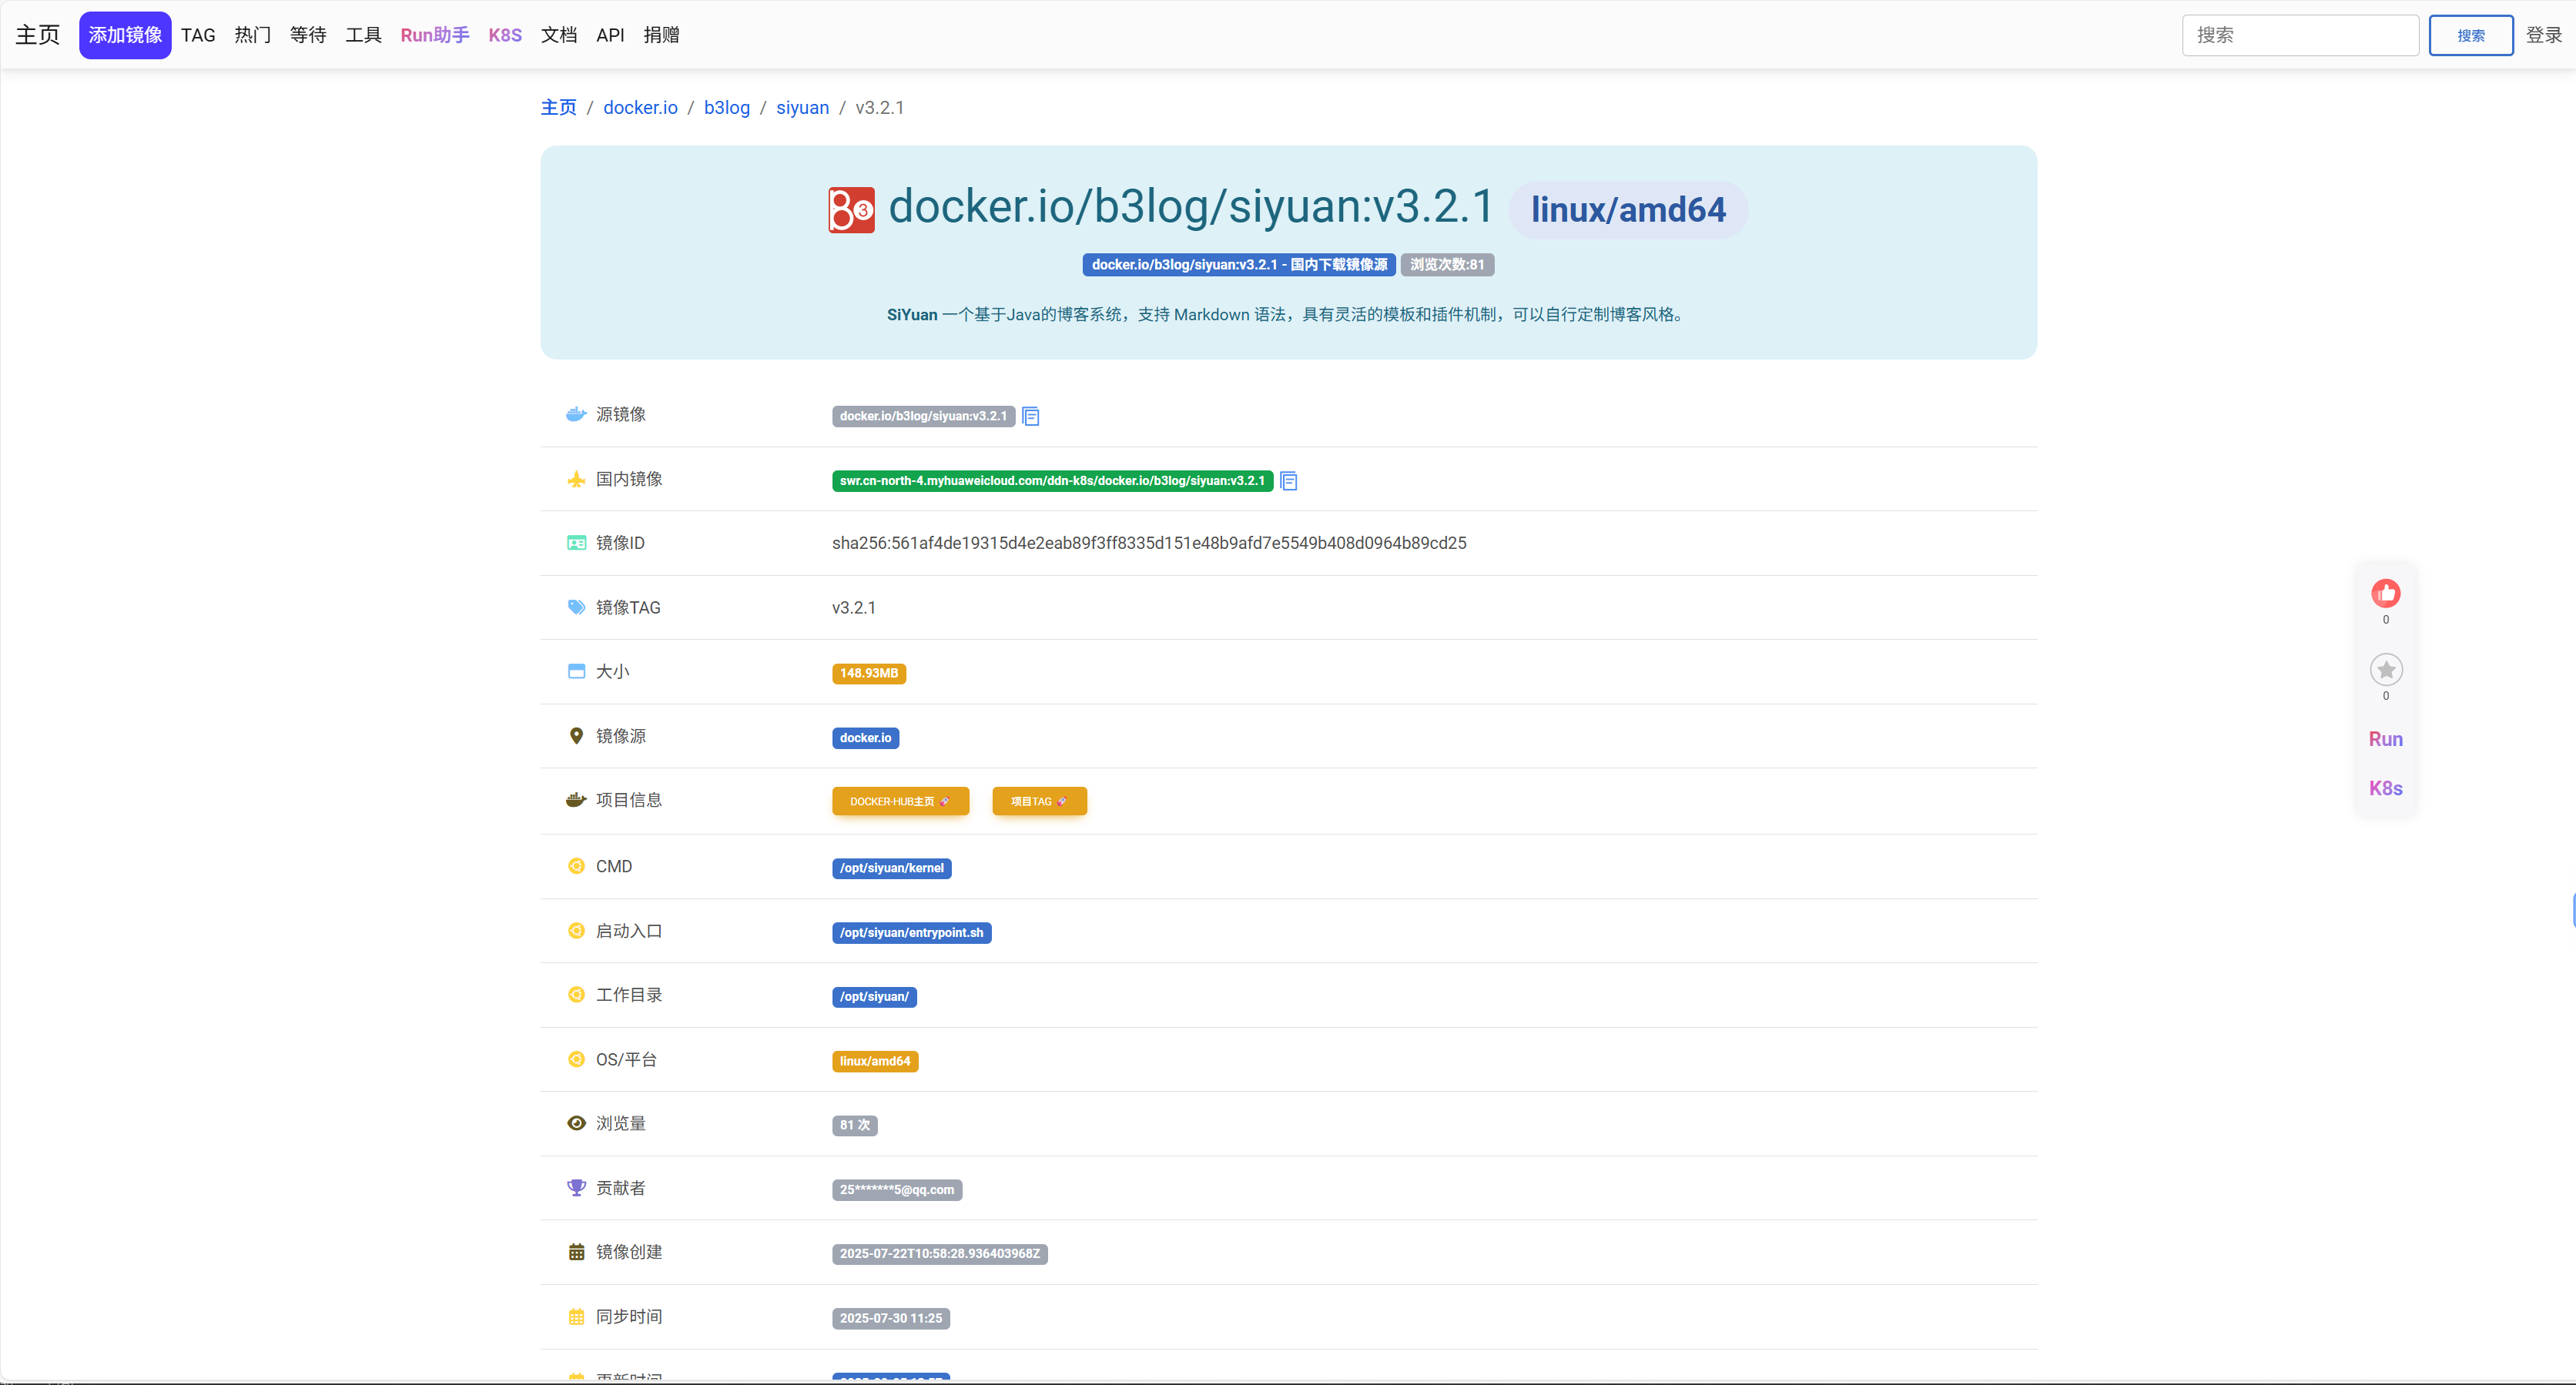
Task: Follow the siyuan breadcrumb link
Action: [x=802, y=108]
